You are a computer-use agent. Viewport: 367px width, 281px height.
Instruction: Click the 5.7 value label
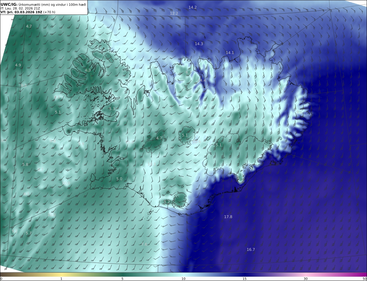[29, 233]
